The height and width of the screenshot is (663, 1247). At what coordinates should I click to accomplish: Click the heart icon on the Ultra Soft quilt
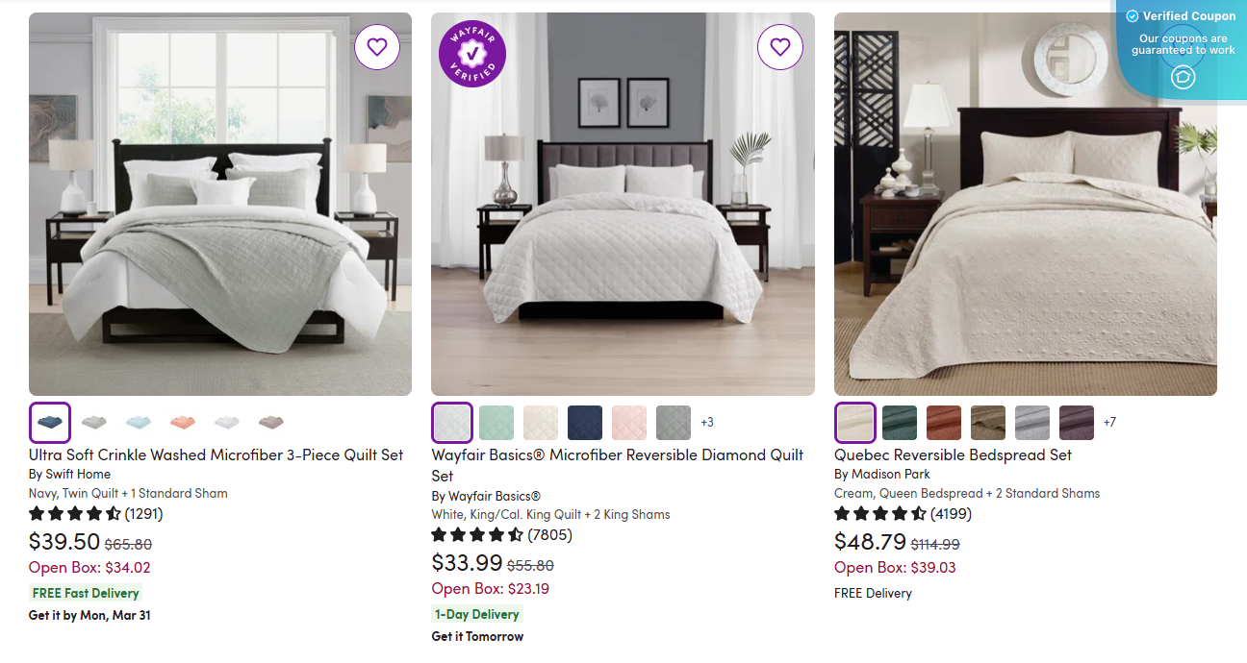click(x=376, y=47)
